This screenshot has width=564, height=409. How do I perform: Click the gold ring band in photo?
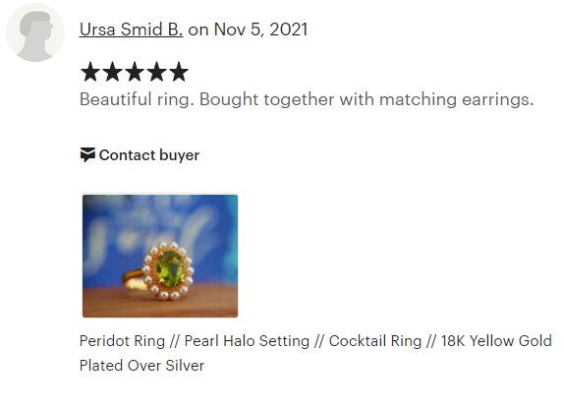(135, 280)
